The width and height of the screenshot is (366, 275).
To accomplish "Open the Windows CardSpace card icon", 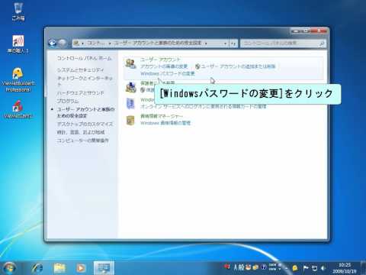I will [x=130, y=103].
